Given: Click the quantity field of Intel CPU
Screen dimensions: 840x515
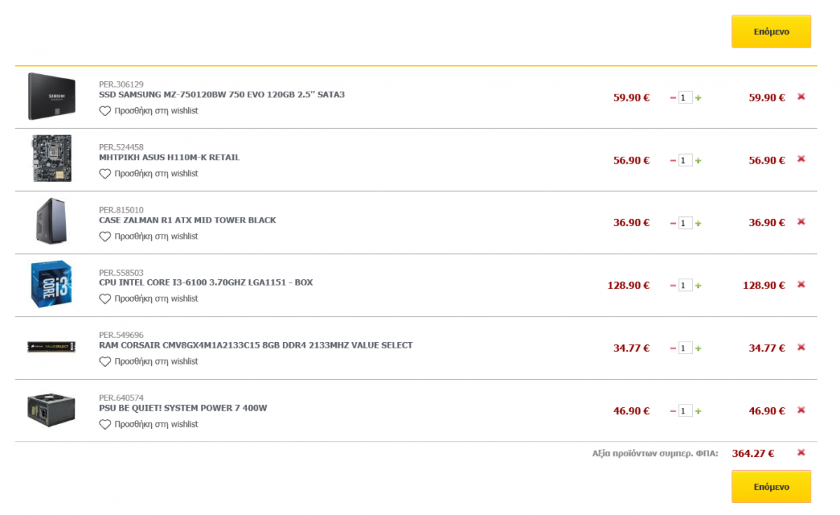Looking at the screenshot, I should pos(685,285).
